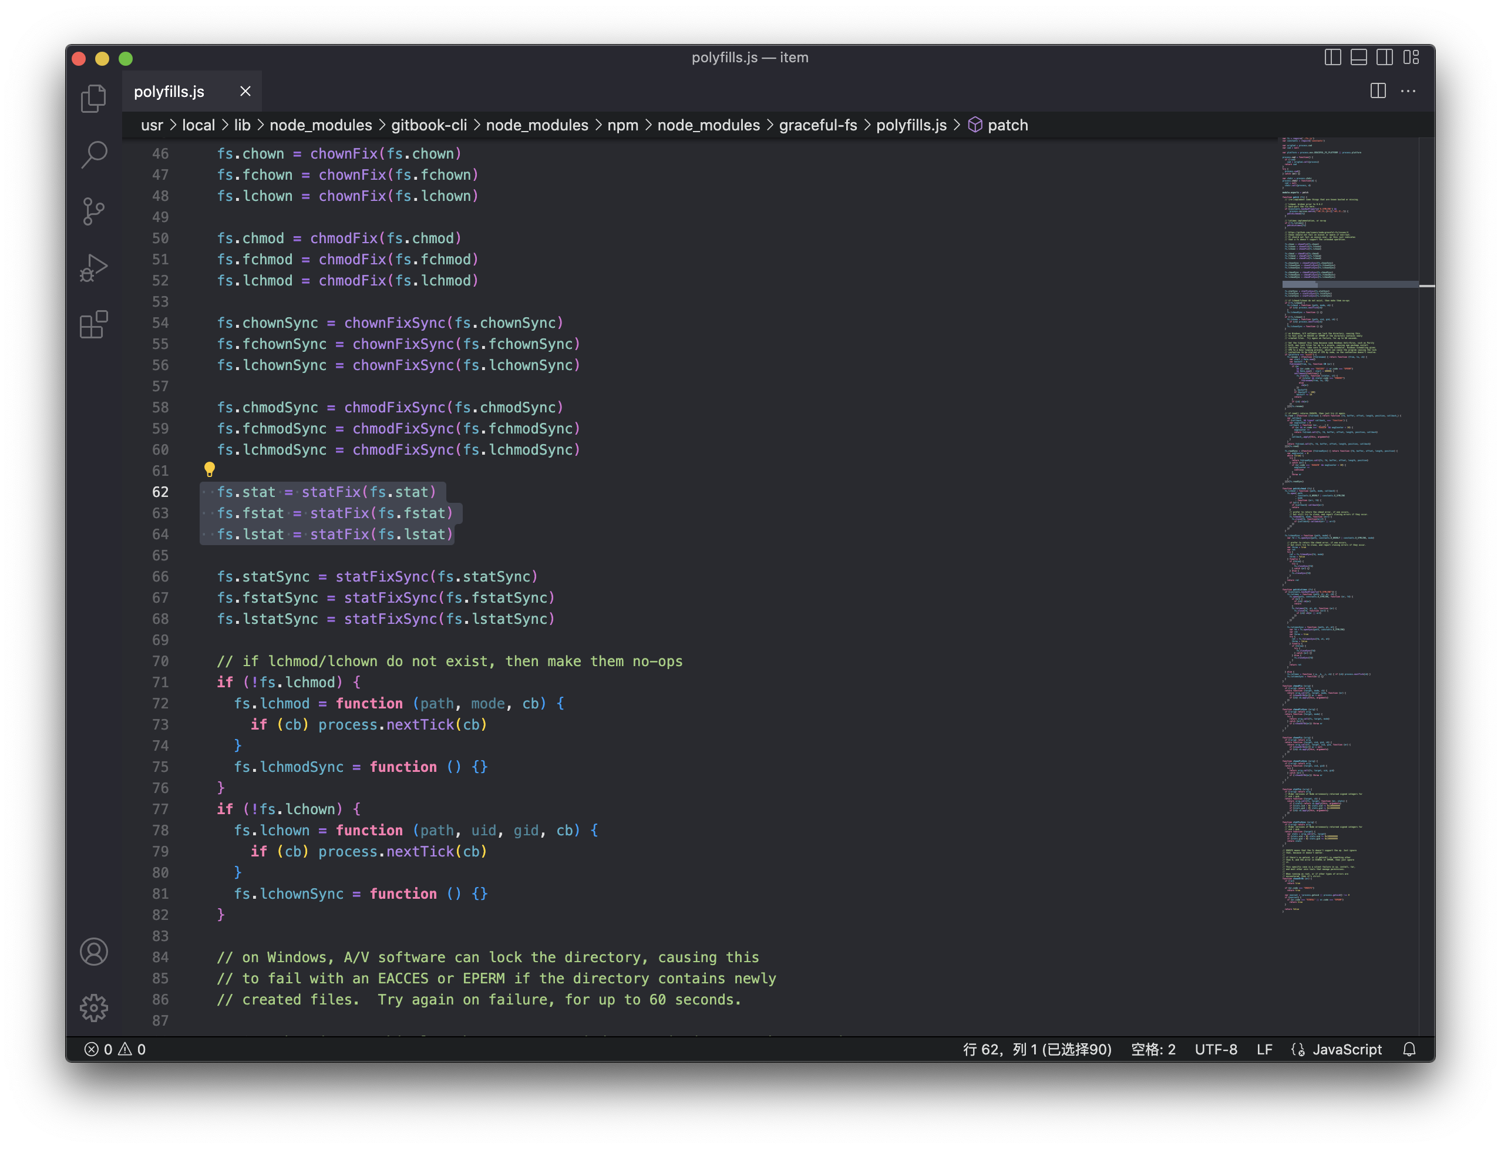Screen dimensions: 1501x1149
Task: Toggle the secondary side bar visibility
Action: tap(1384, 58)
